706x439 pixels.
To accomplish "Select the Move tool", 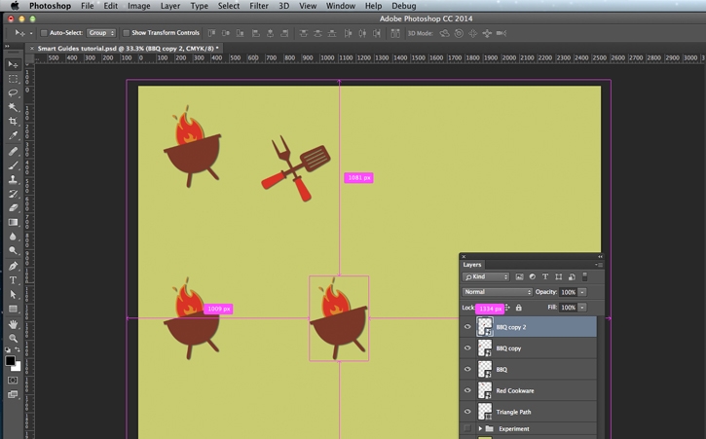I will tap(13, 64).
